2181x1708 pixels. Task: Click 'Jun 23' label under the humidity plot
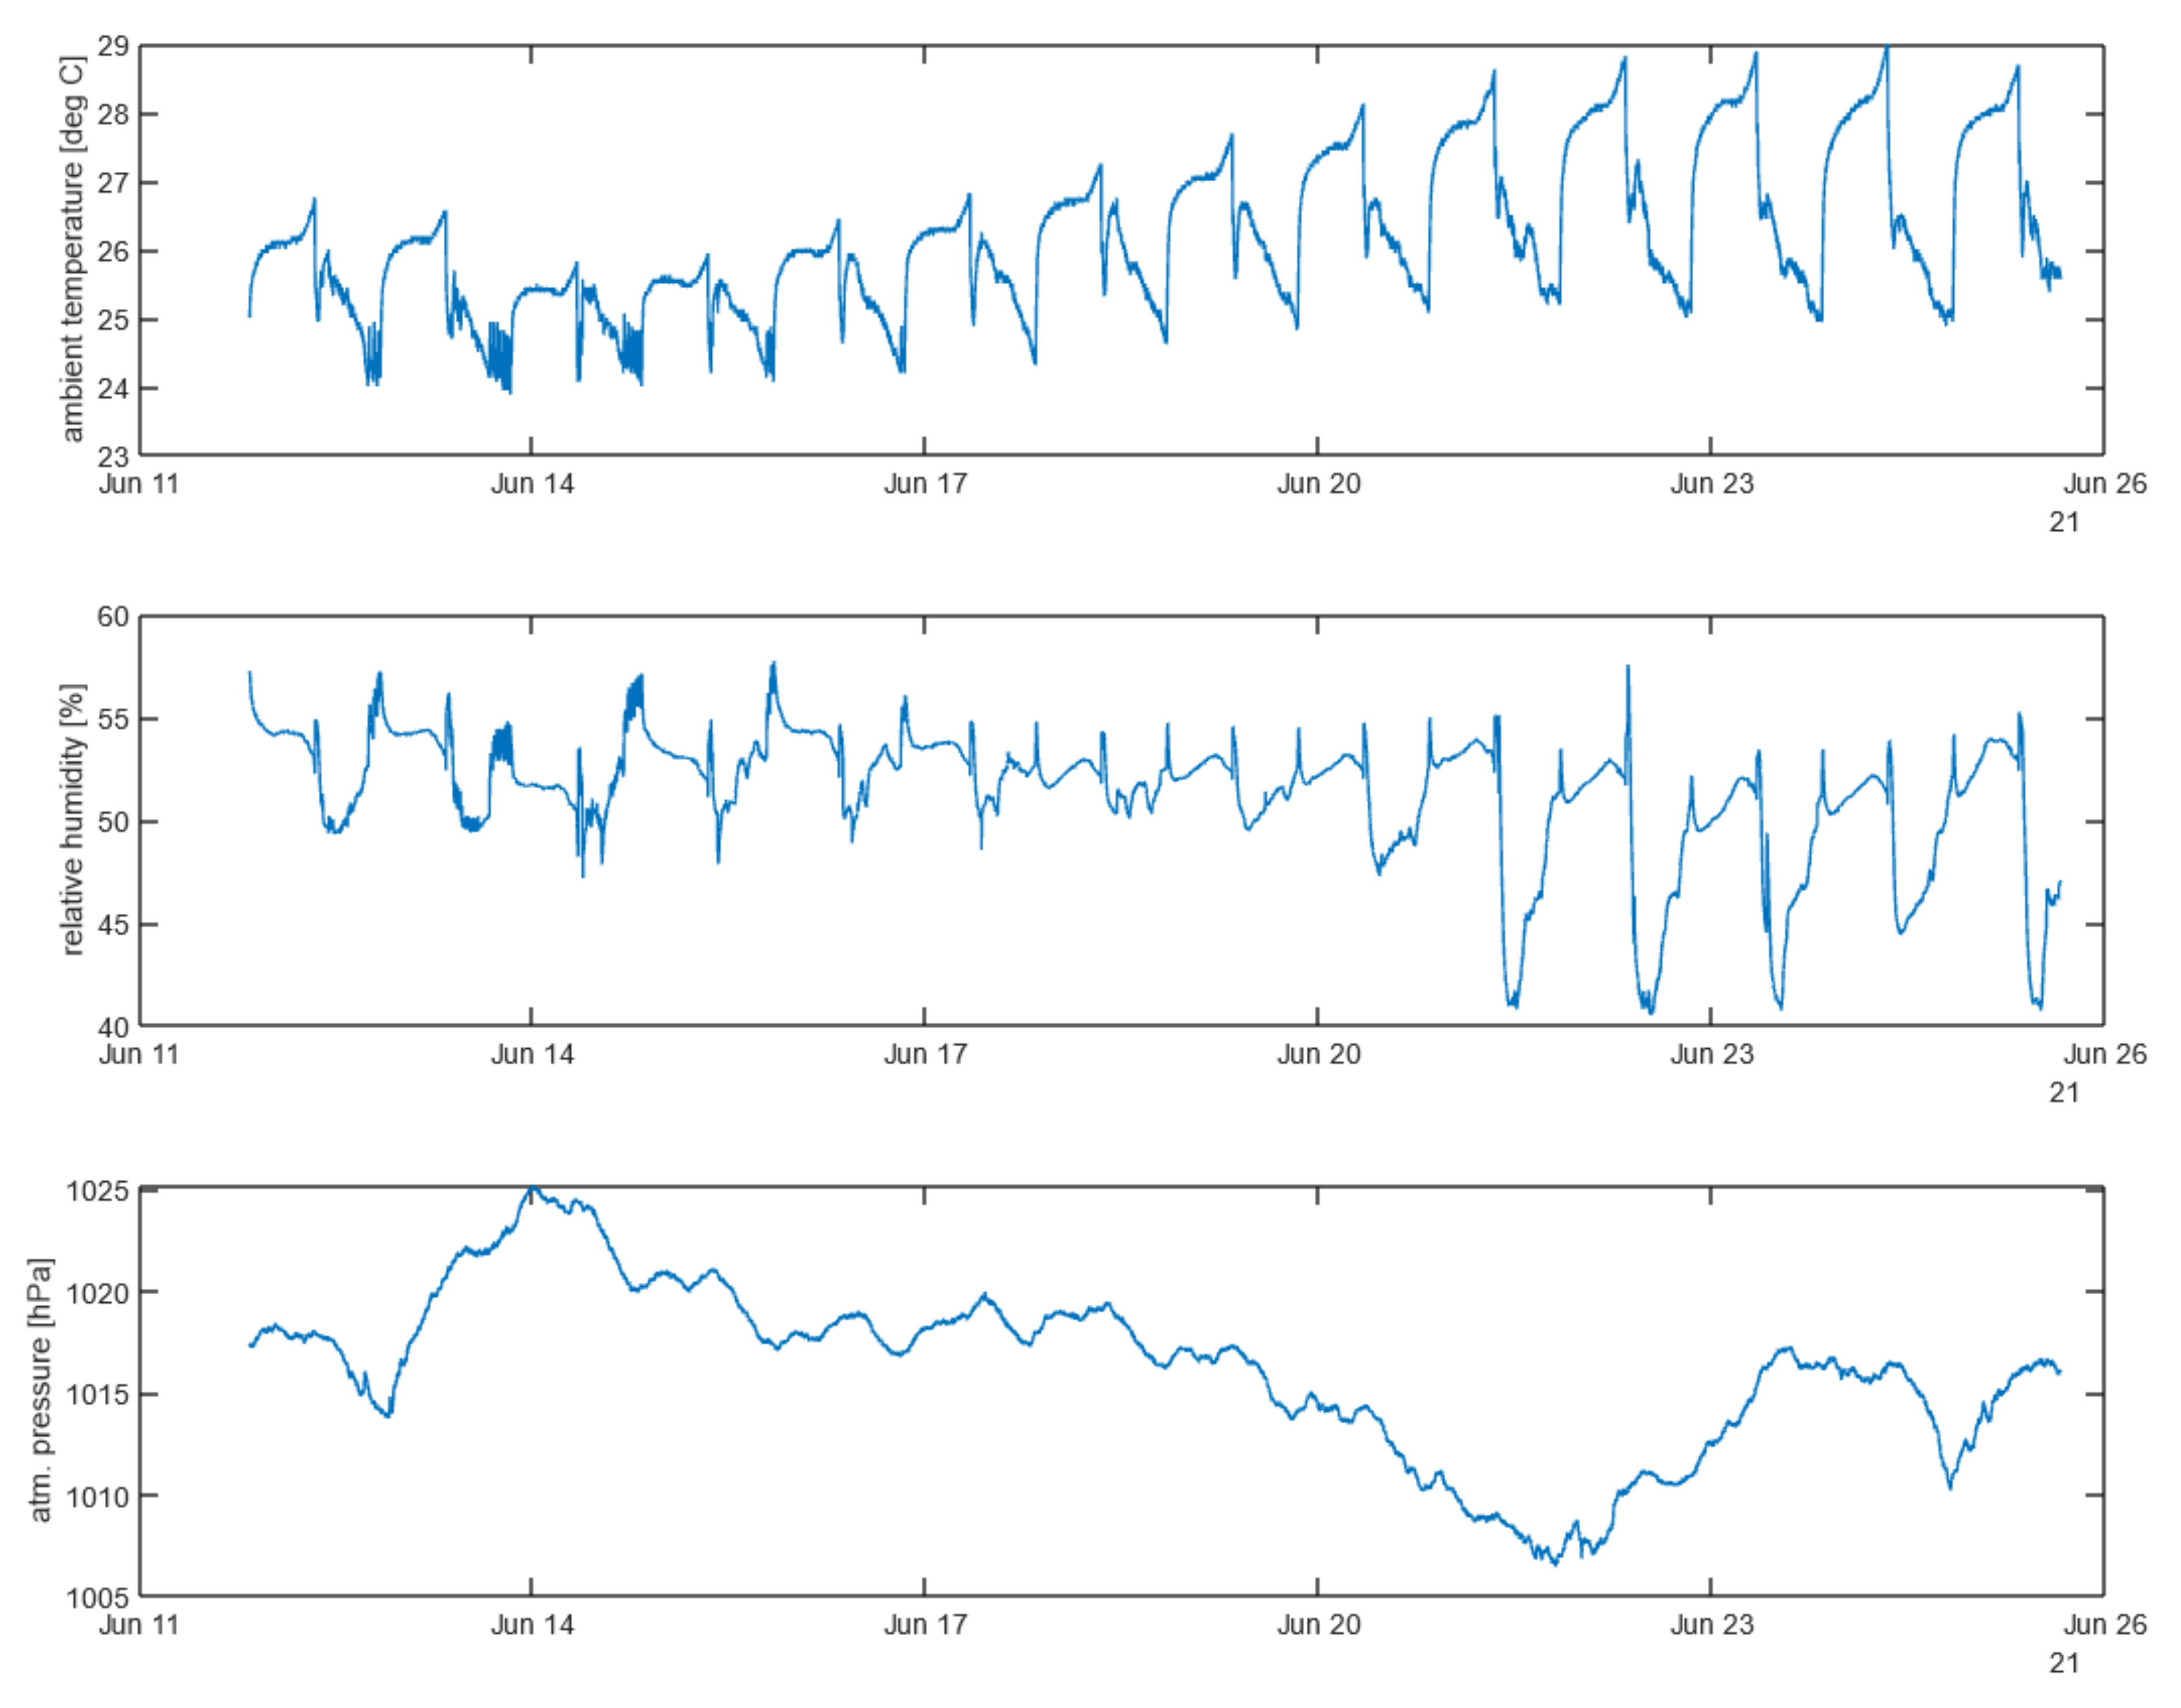point(1711,1054)
